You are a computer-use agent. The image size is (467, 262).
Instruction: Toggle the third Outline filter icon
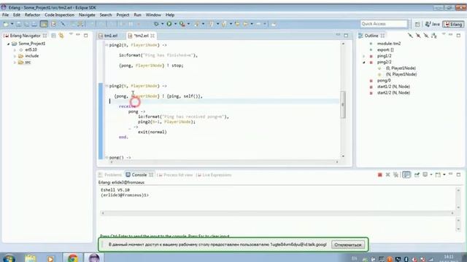426,36
